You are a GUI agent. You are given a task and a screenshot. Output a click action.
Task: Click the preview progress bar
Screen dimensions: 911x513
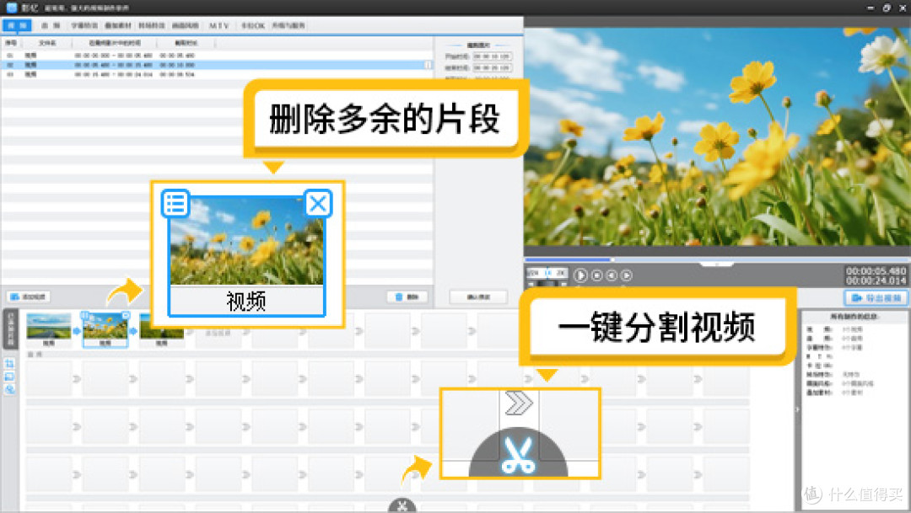717,259
